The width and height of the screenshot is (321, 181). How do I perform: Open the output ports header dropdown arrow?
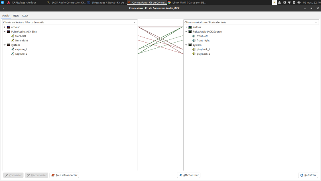tap(134, 22)
